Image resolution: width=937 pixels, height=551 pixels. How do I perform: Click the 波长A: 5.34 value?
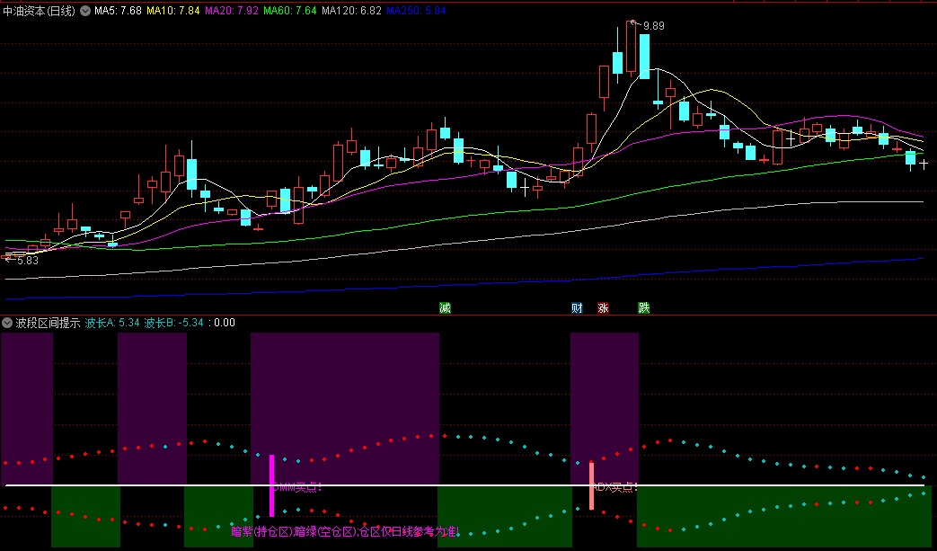(112, 323)
